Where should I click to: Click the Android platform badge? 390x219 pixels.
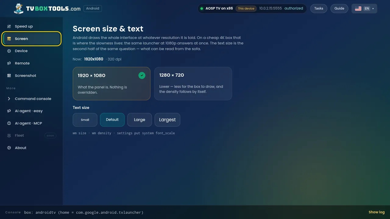pyautogui.click(x=93, y=9)
